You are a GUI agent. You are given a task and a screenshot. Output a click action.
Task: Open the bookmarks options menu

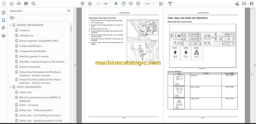click(13, 18)
